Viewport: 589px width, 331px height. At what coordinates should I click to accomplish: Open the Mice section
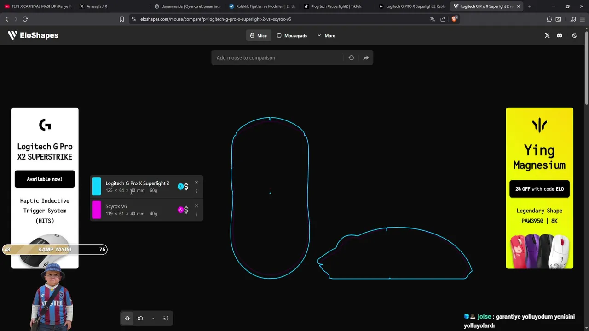coord(258,35)
